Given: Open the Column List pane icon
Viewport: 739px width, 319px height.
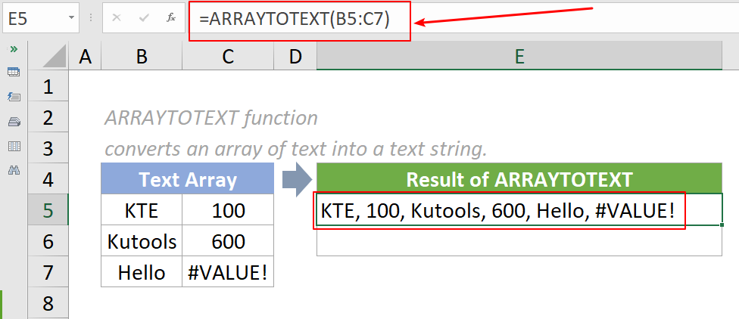Looking at the screenshot, I should coord(13,146).
